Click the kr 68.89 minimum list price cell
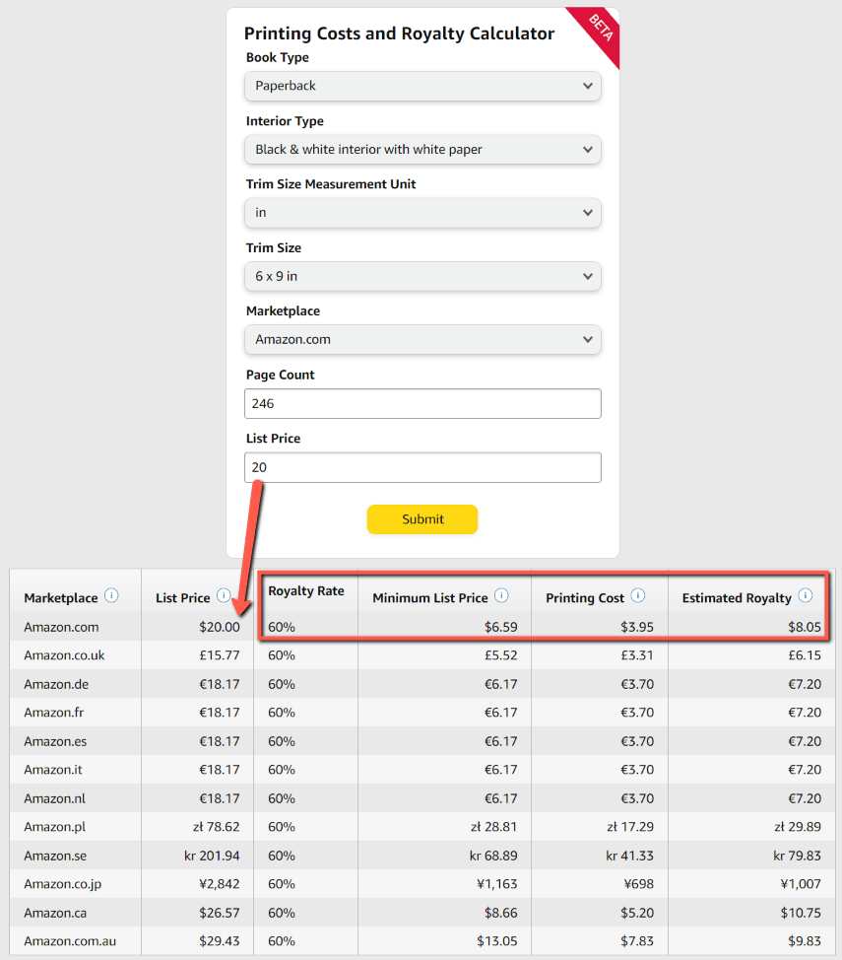The image size is (842, 960). tap(493, 856)
